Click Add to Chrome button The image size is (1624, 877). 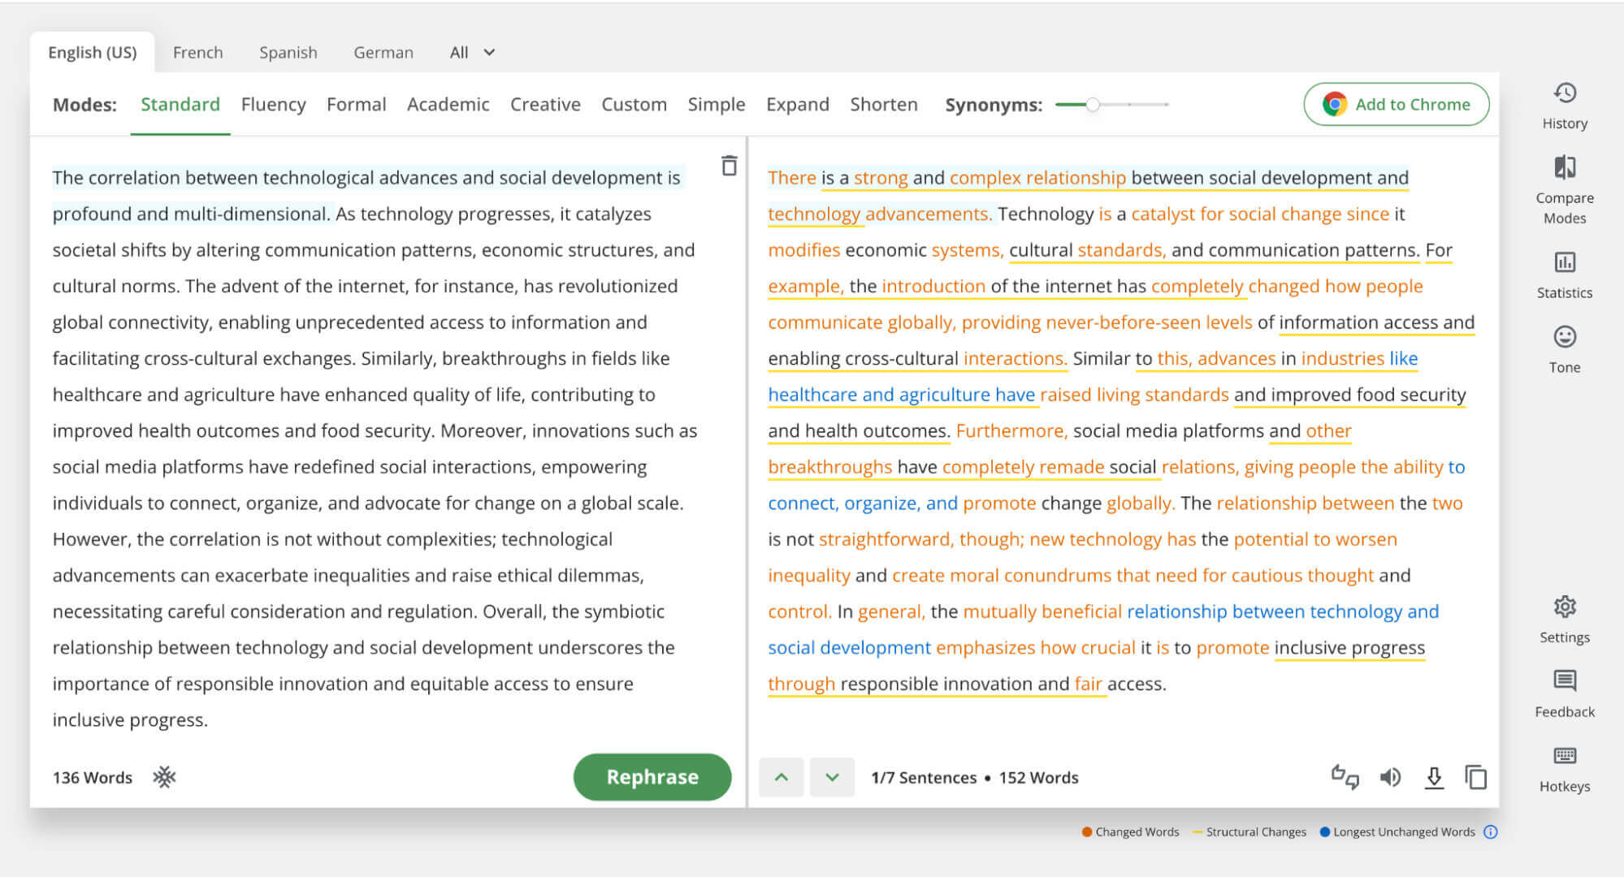(x=1396, y=105)
